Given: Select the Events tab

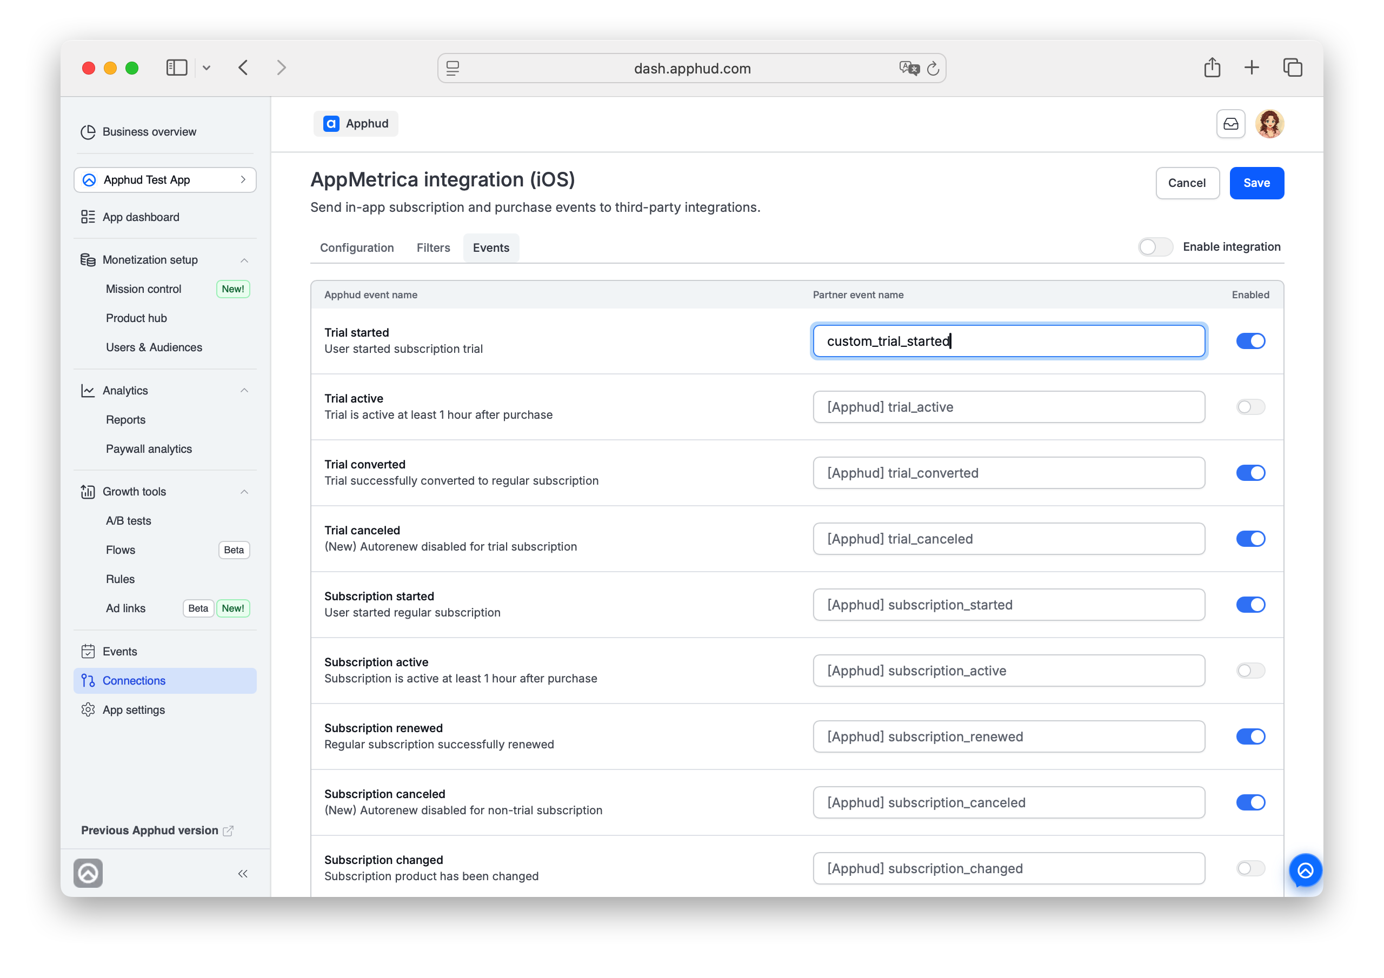Looking at the screenshot, I should coord(491,247).
